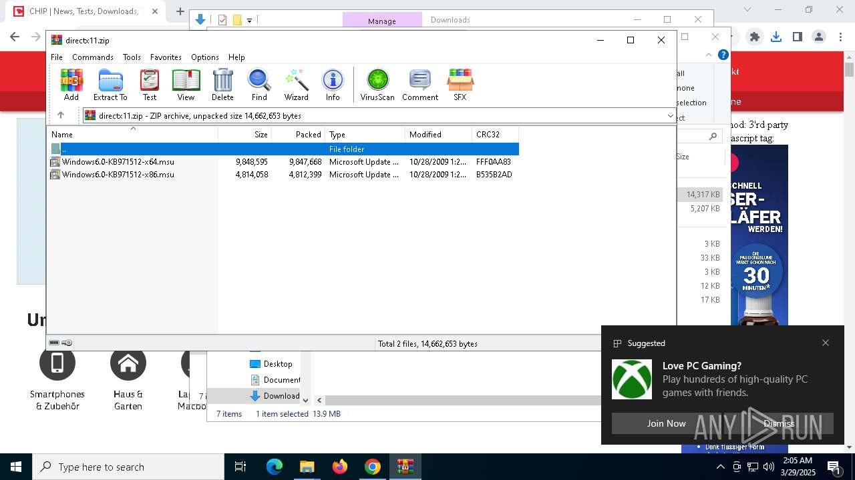The width and height of the screenshot is (855, 480).
Task: Click the taskbar search box
Action: point(128,467)
